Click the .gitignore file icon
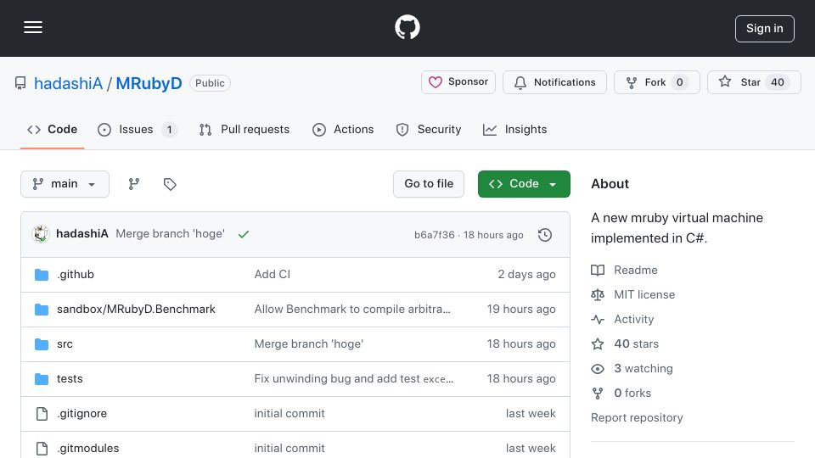Viewport: 815px width, 458px height. 42,413
